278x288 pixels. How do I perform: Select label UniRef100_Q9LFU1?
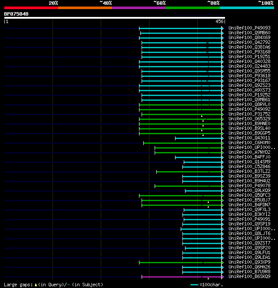point(249,252)
